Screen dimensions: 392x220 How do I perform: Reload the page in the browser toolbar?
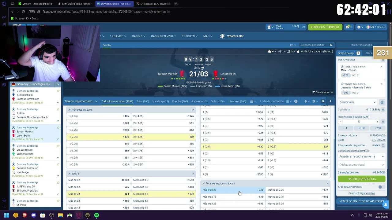pyautogui.click(x=23, y=12)
